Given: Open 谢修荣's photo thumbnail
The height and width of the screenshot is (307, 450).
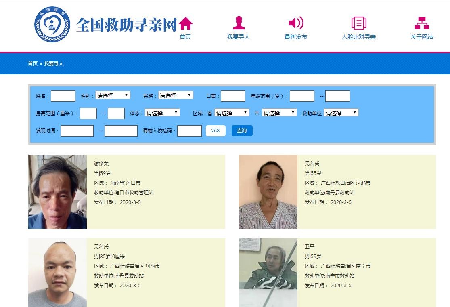Looking at the screenshot, I should pos(57,192).
